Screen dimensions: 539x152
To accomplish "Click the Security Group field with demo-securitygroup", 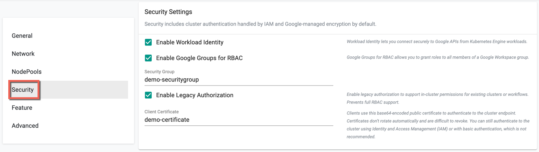I will coord(239,80).
